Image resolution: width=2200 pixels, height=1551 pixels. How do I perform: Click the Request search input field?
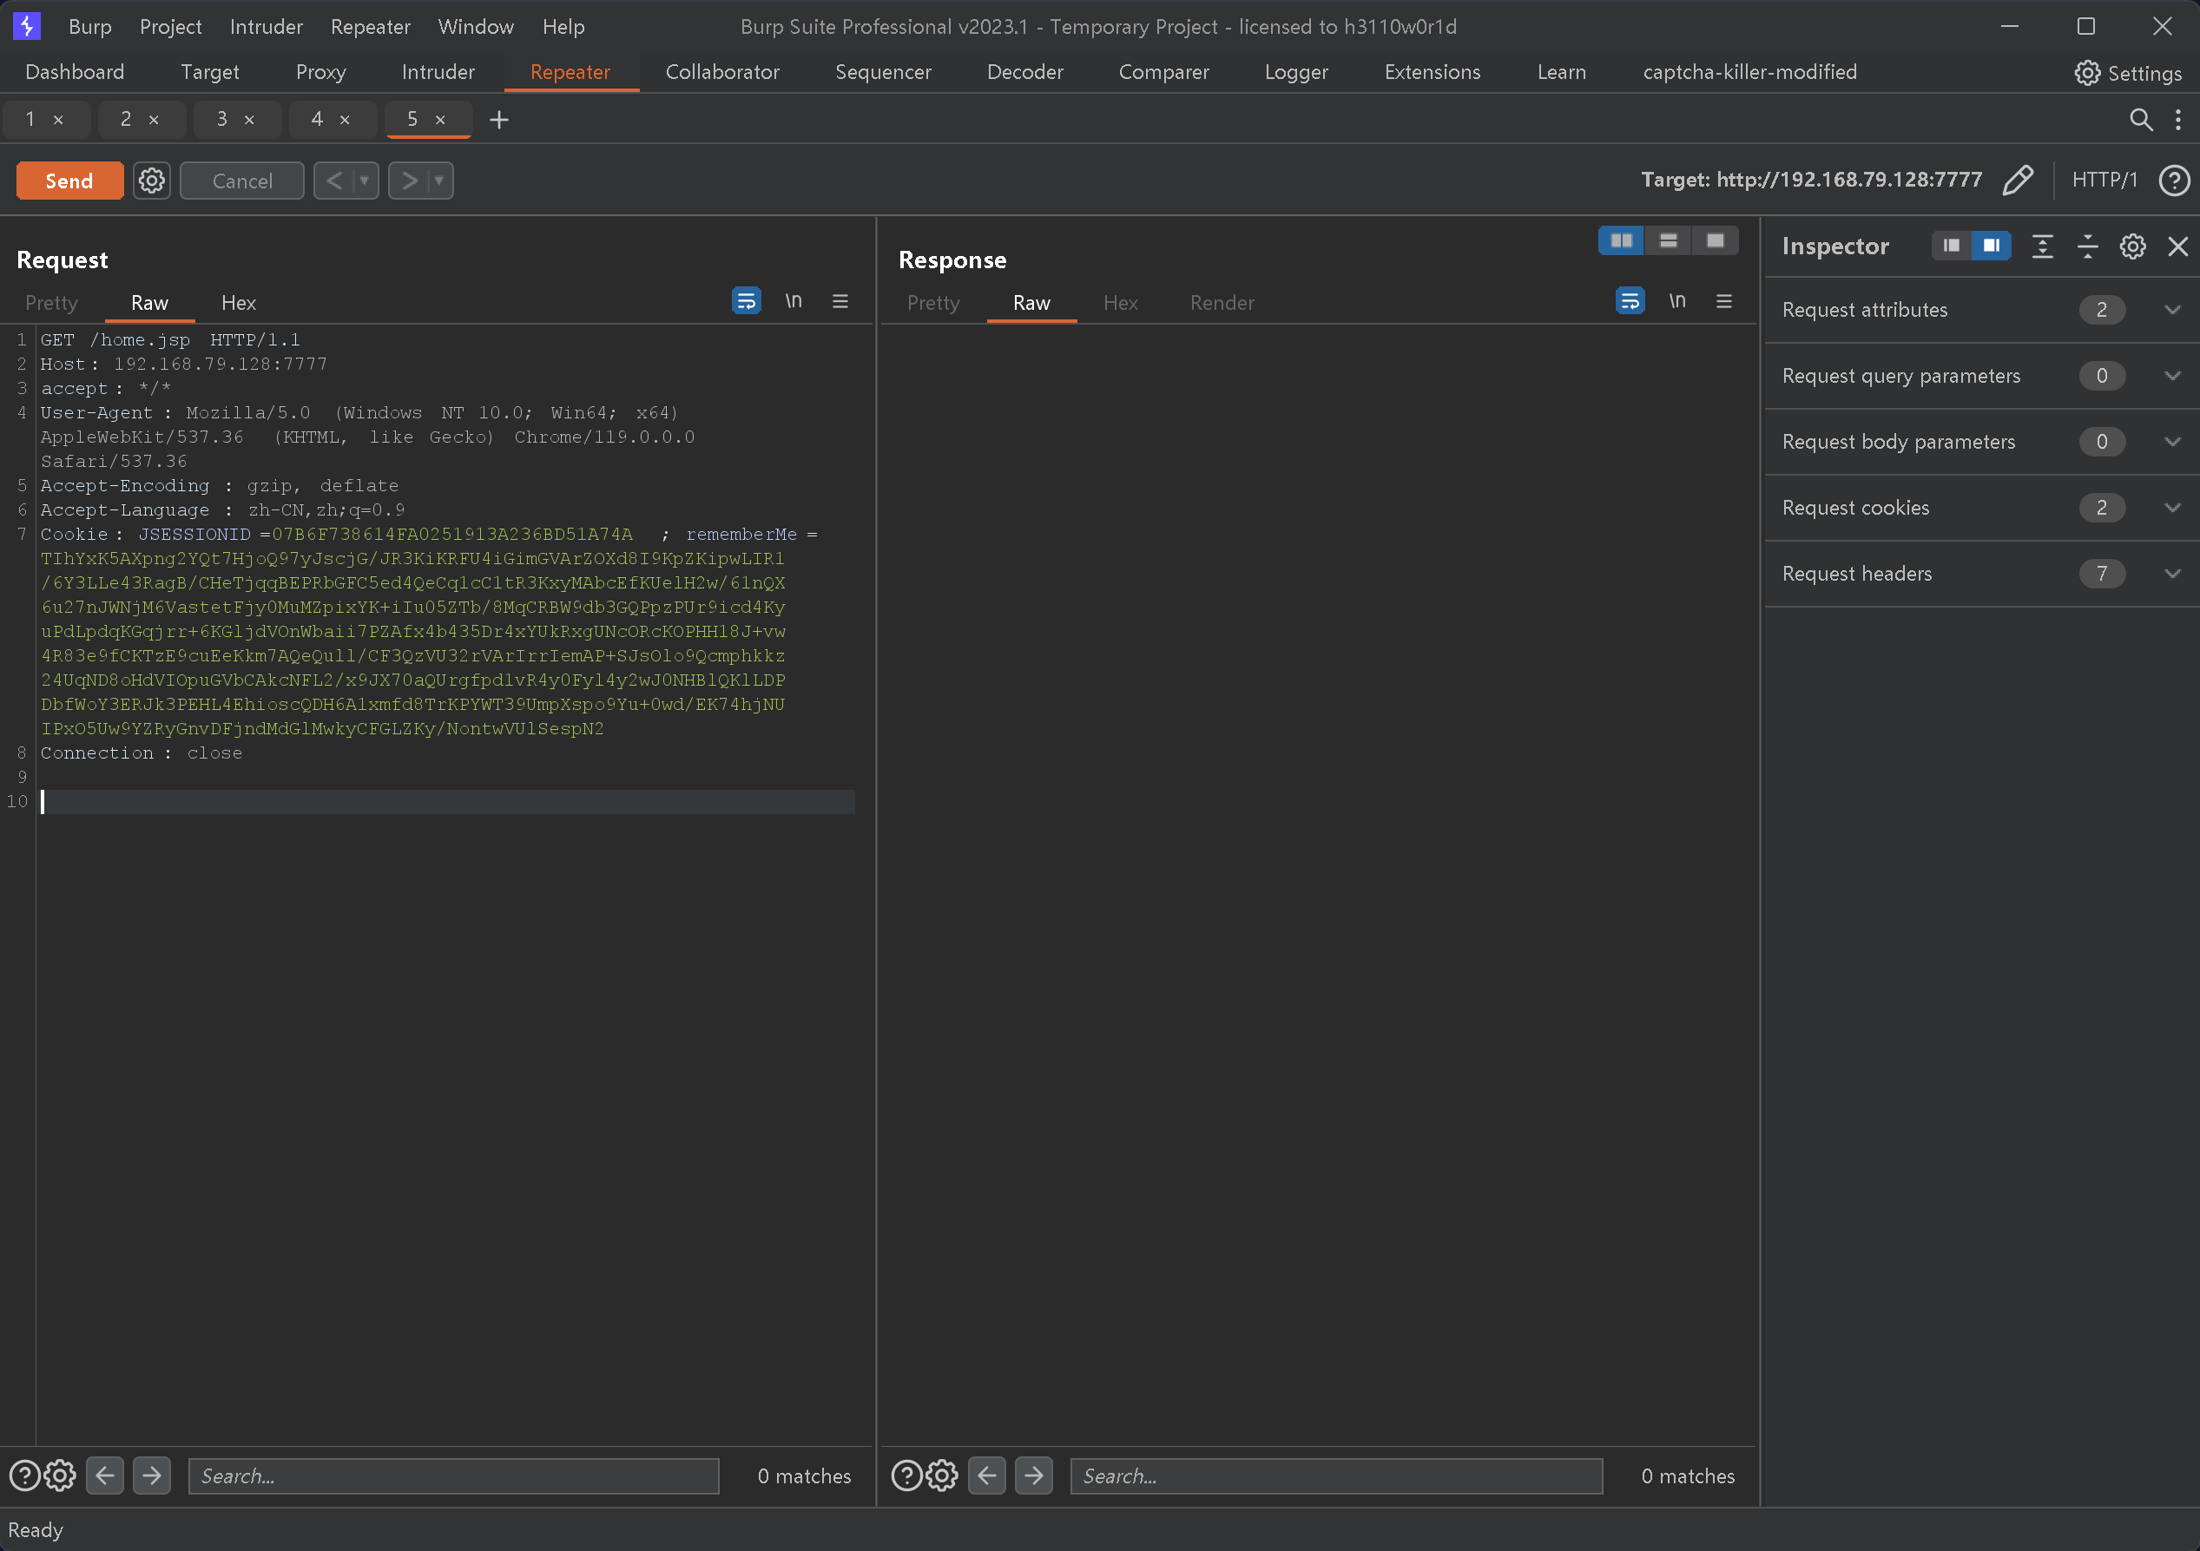coord(453,1475)
